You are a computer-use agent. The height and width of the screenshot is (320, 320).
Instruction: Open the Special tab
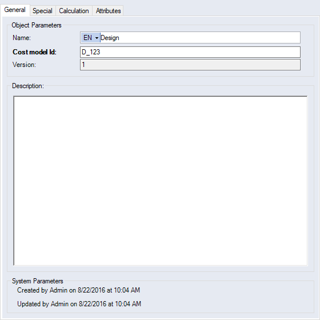tap(42, 11)
